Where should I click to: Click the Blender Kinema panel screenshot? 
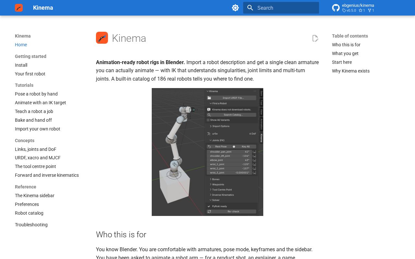(207, 152)
